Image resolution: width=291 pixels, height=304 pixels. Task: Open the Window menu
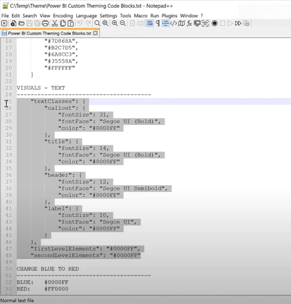click(x=189, y=16)
